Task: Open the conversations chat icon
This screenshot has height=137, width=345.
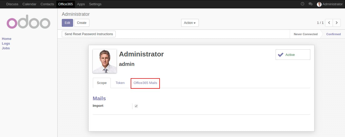Action: (x=311, y=4)
